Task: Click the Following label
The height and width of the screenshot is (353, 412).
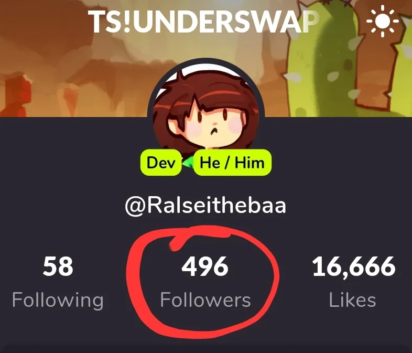Action: (x=58, y=301)
